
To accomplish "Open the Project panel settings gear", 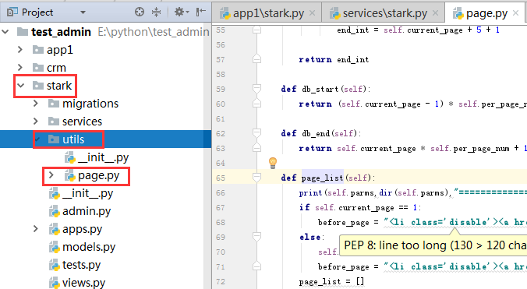I will coord(182,12).
